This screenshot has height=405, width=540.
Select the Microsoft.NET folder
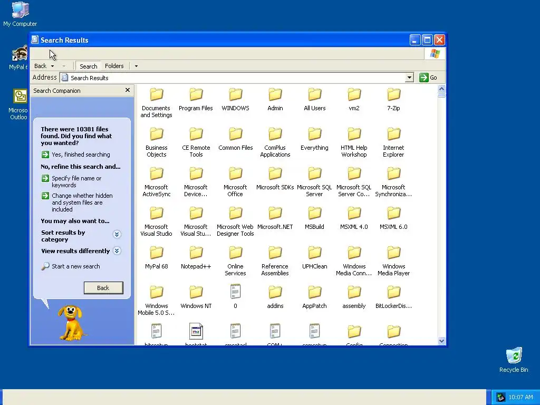click(275, 218)
